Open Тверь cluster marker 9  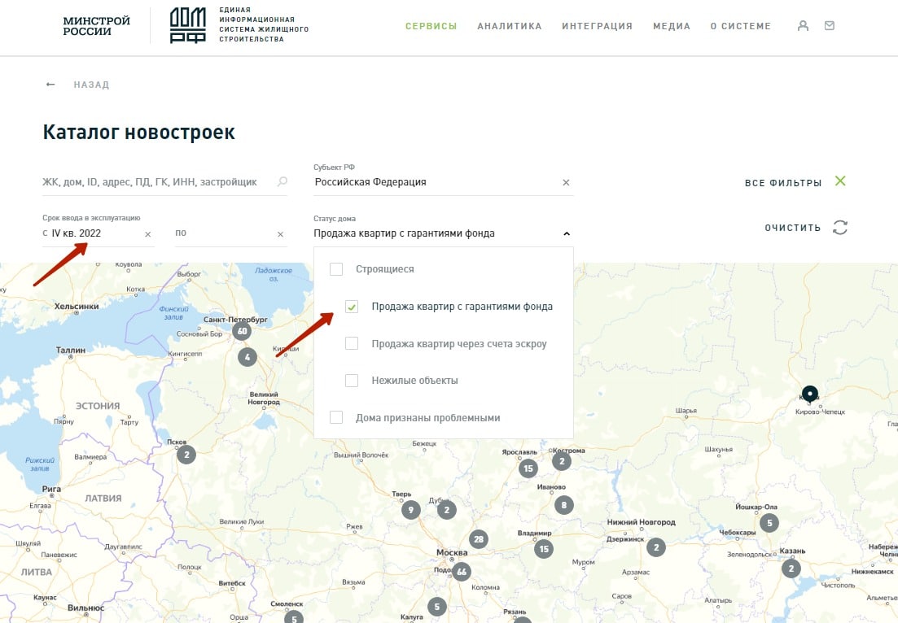pos(410,510)
